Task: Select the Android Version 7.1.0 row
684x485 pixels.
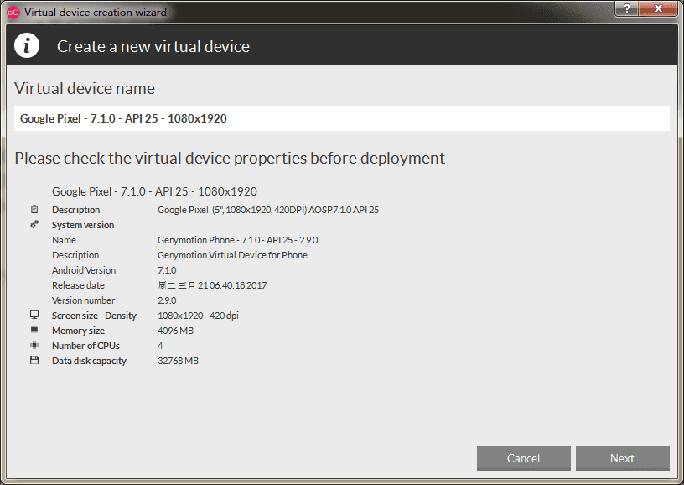Action: (167, 270)
